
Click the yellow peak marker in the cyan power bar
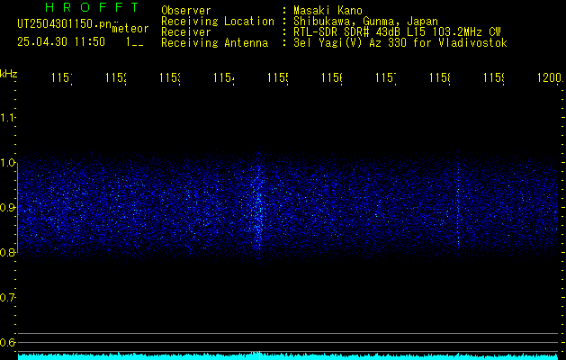point(259,355)
